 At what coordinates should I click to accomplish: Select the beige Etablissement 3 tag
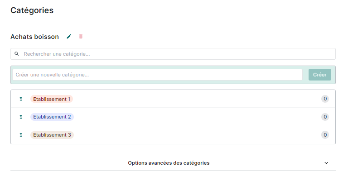pos(52,135)
